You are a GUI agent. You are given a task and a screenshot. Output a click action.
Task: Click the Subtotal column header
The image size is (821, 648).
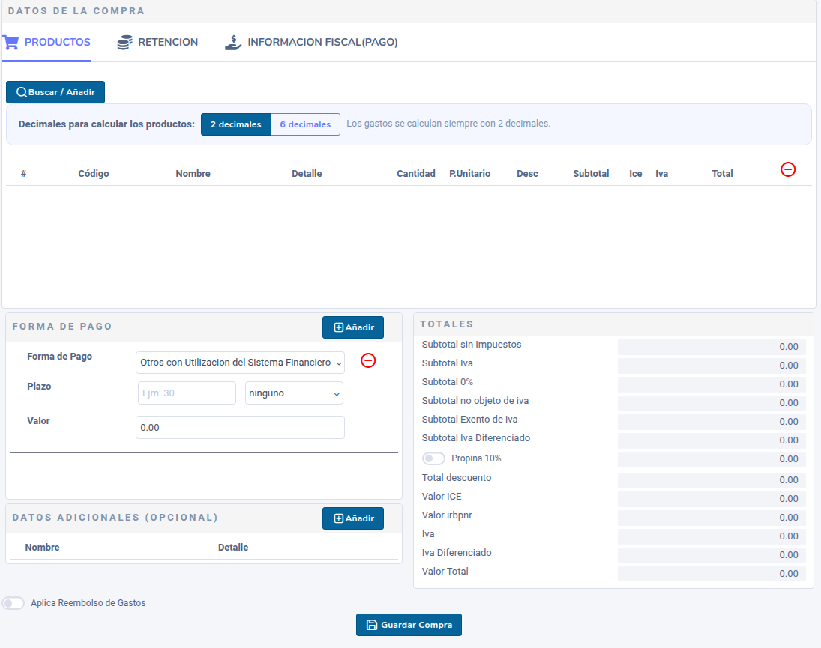[591, 174]
